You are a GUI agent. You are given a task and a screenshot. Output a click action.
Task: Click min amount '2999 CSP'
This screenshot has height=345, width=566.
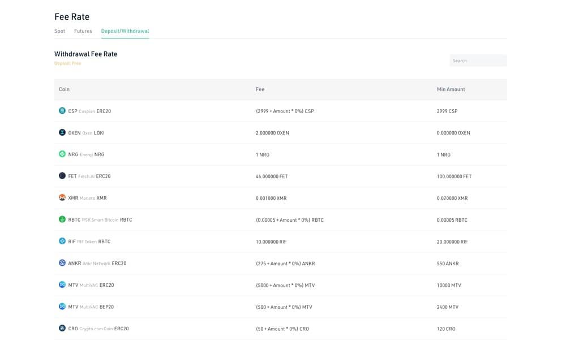pos(447,111)
